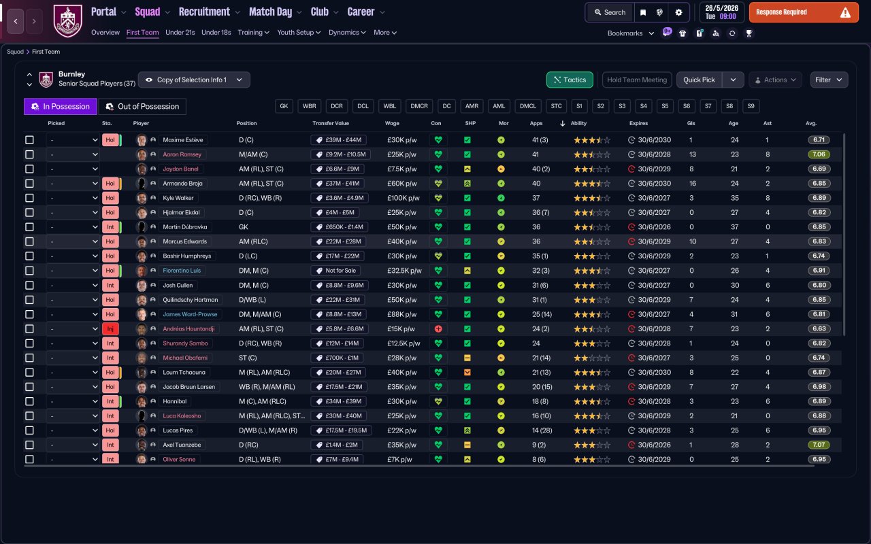Click Axel Tuanzebe's 7.07 average rating badge
The width and height of the screenshot is (871, 544).
tap(819, 445)
